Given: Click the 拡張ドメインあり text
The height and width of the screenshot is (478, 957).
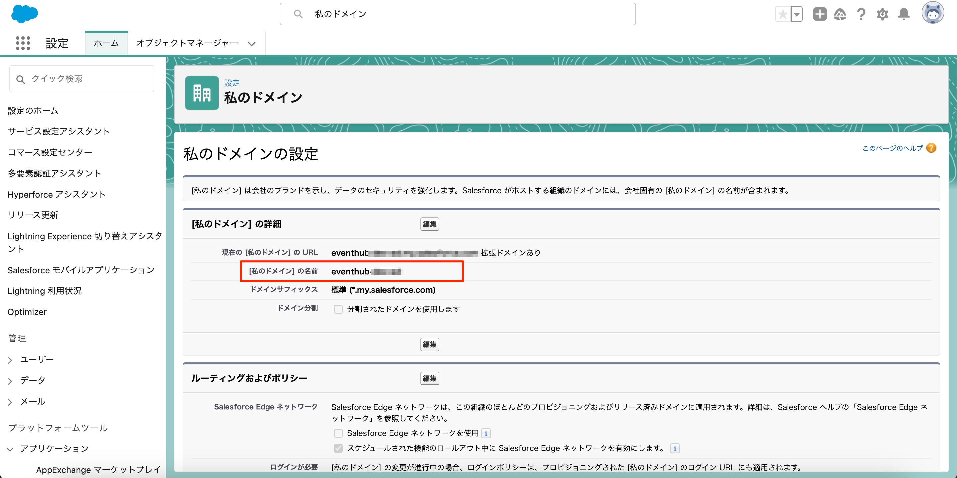Looking at the screenshot, I should [511, 253].
